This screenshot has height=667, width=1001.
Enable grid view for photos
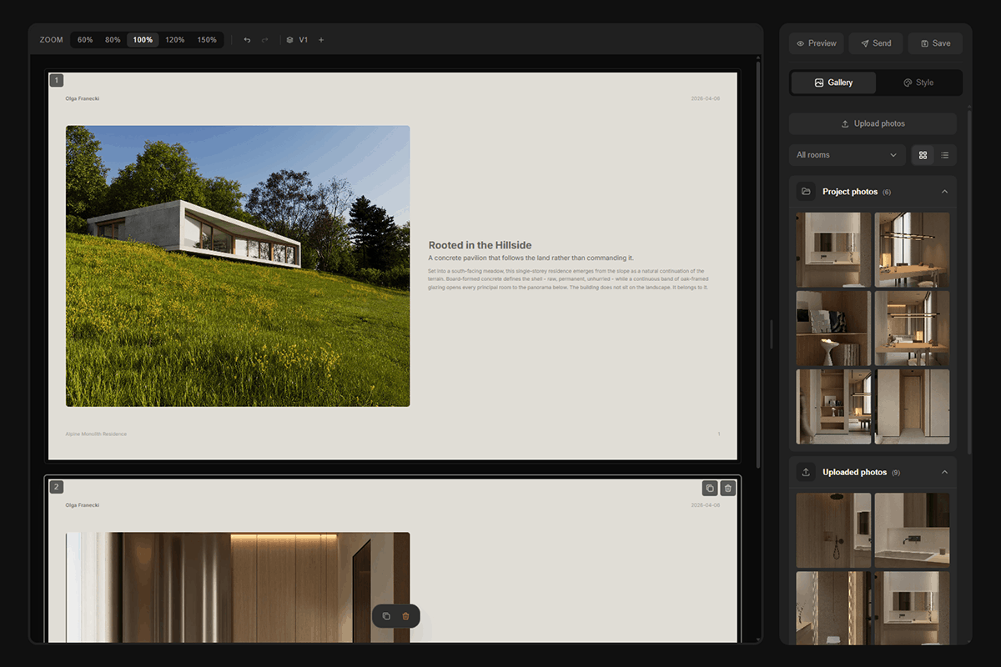click(923, 155)
